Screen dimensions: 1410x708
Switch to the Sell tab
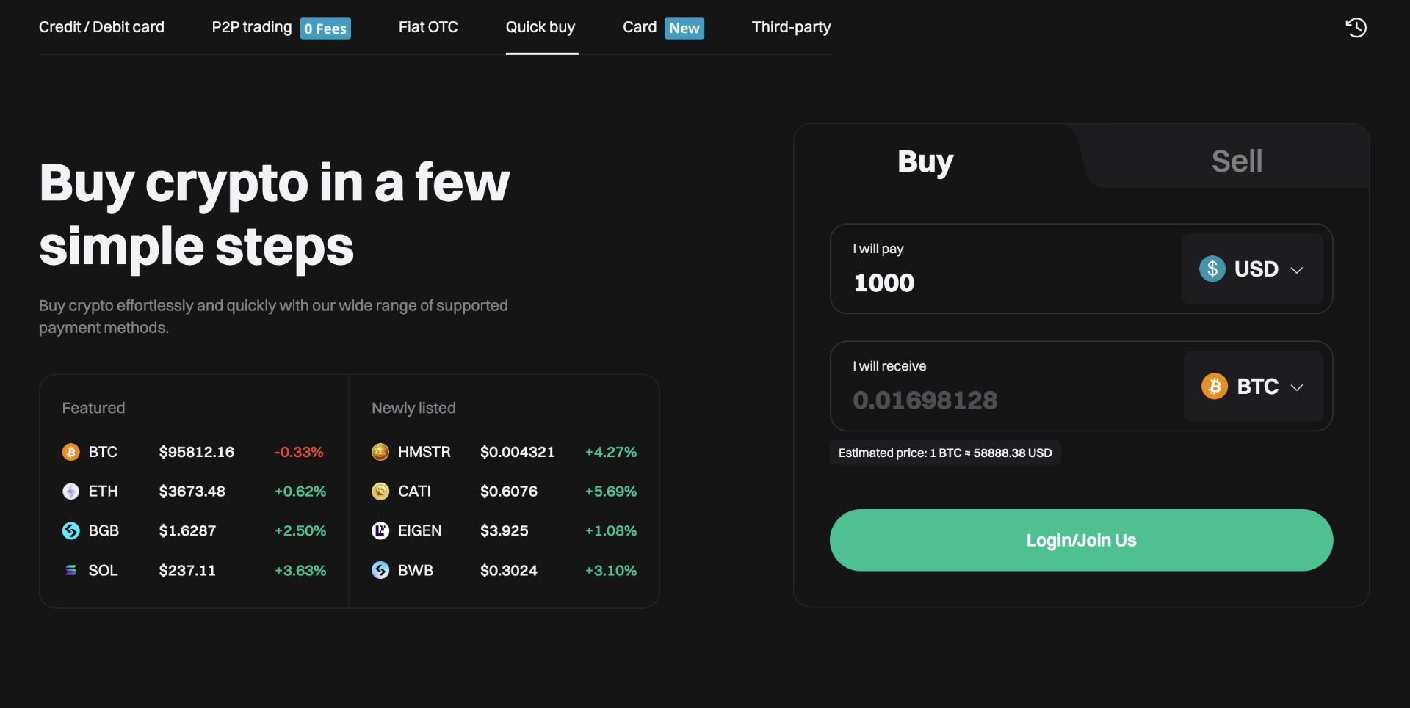pos(1237,161)
